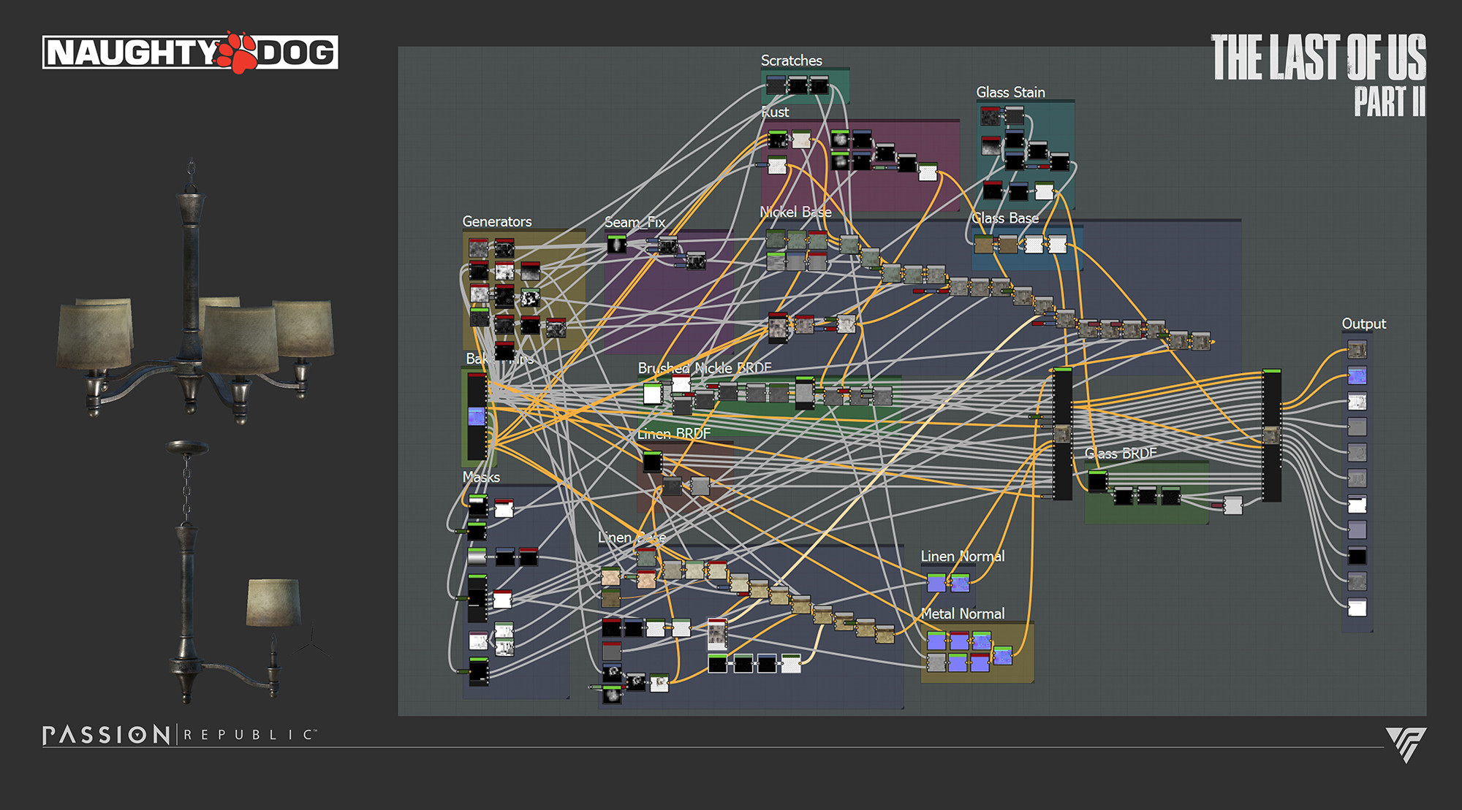Select the blue normal map output node
The image size is (1462, 810).
pyautogui.click(x=1357, y=376)
